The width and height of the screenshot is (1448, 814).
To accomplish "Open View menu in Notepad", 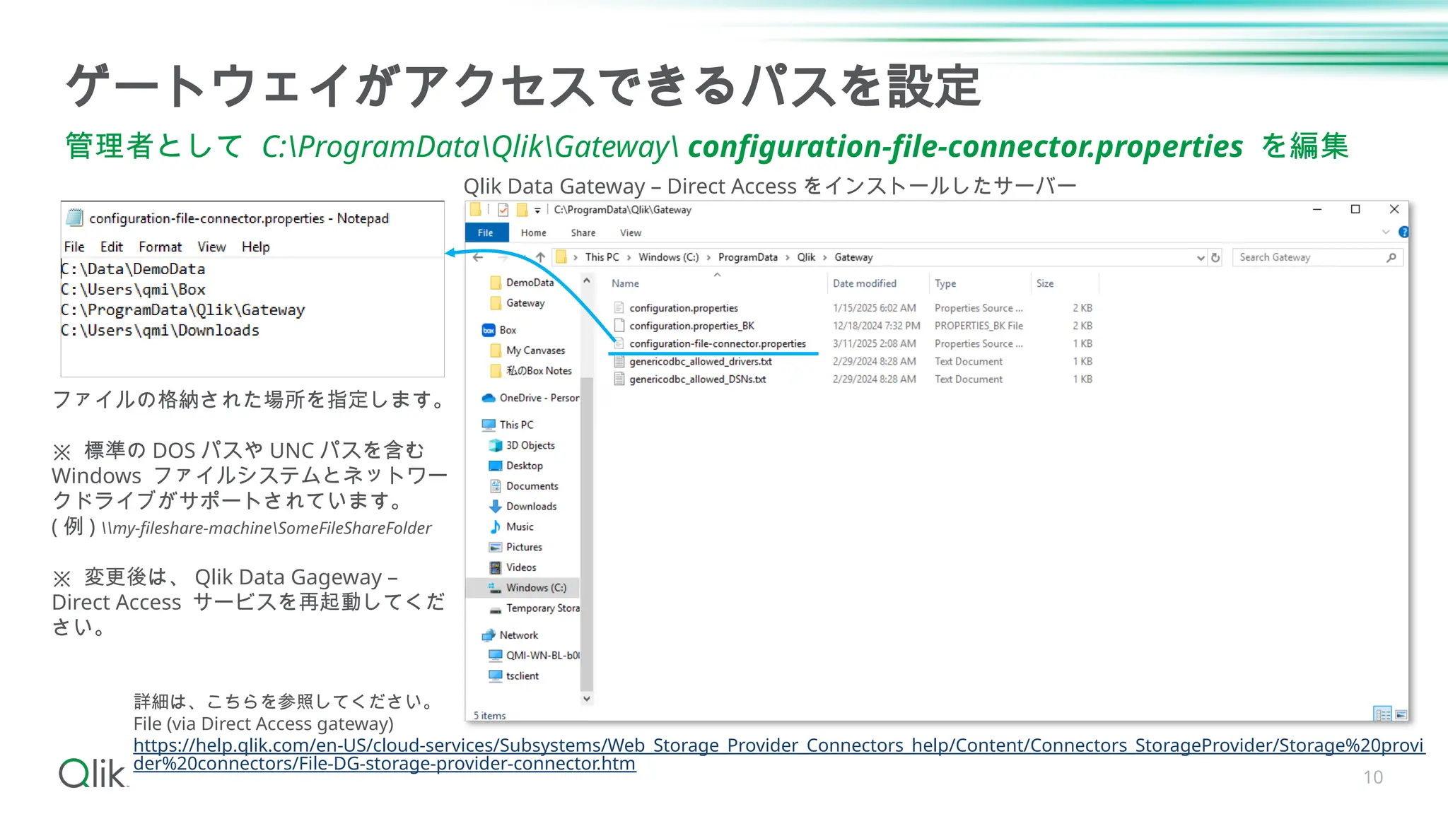I will [x=212, y=247].
